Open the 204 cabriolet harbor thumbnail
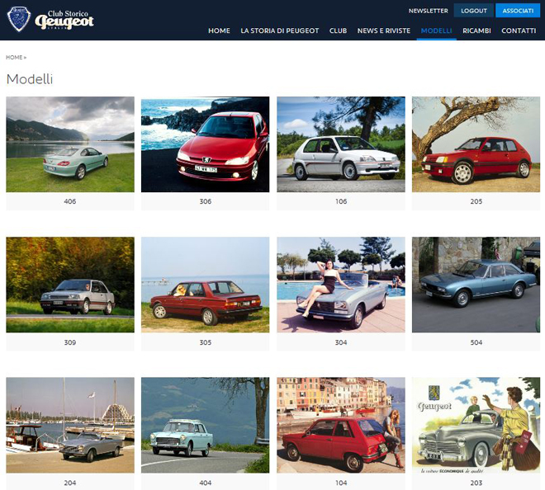Image resolution: width=545 pixels, height=490 pixels. [70, 425]
